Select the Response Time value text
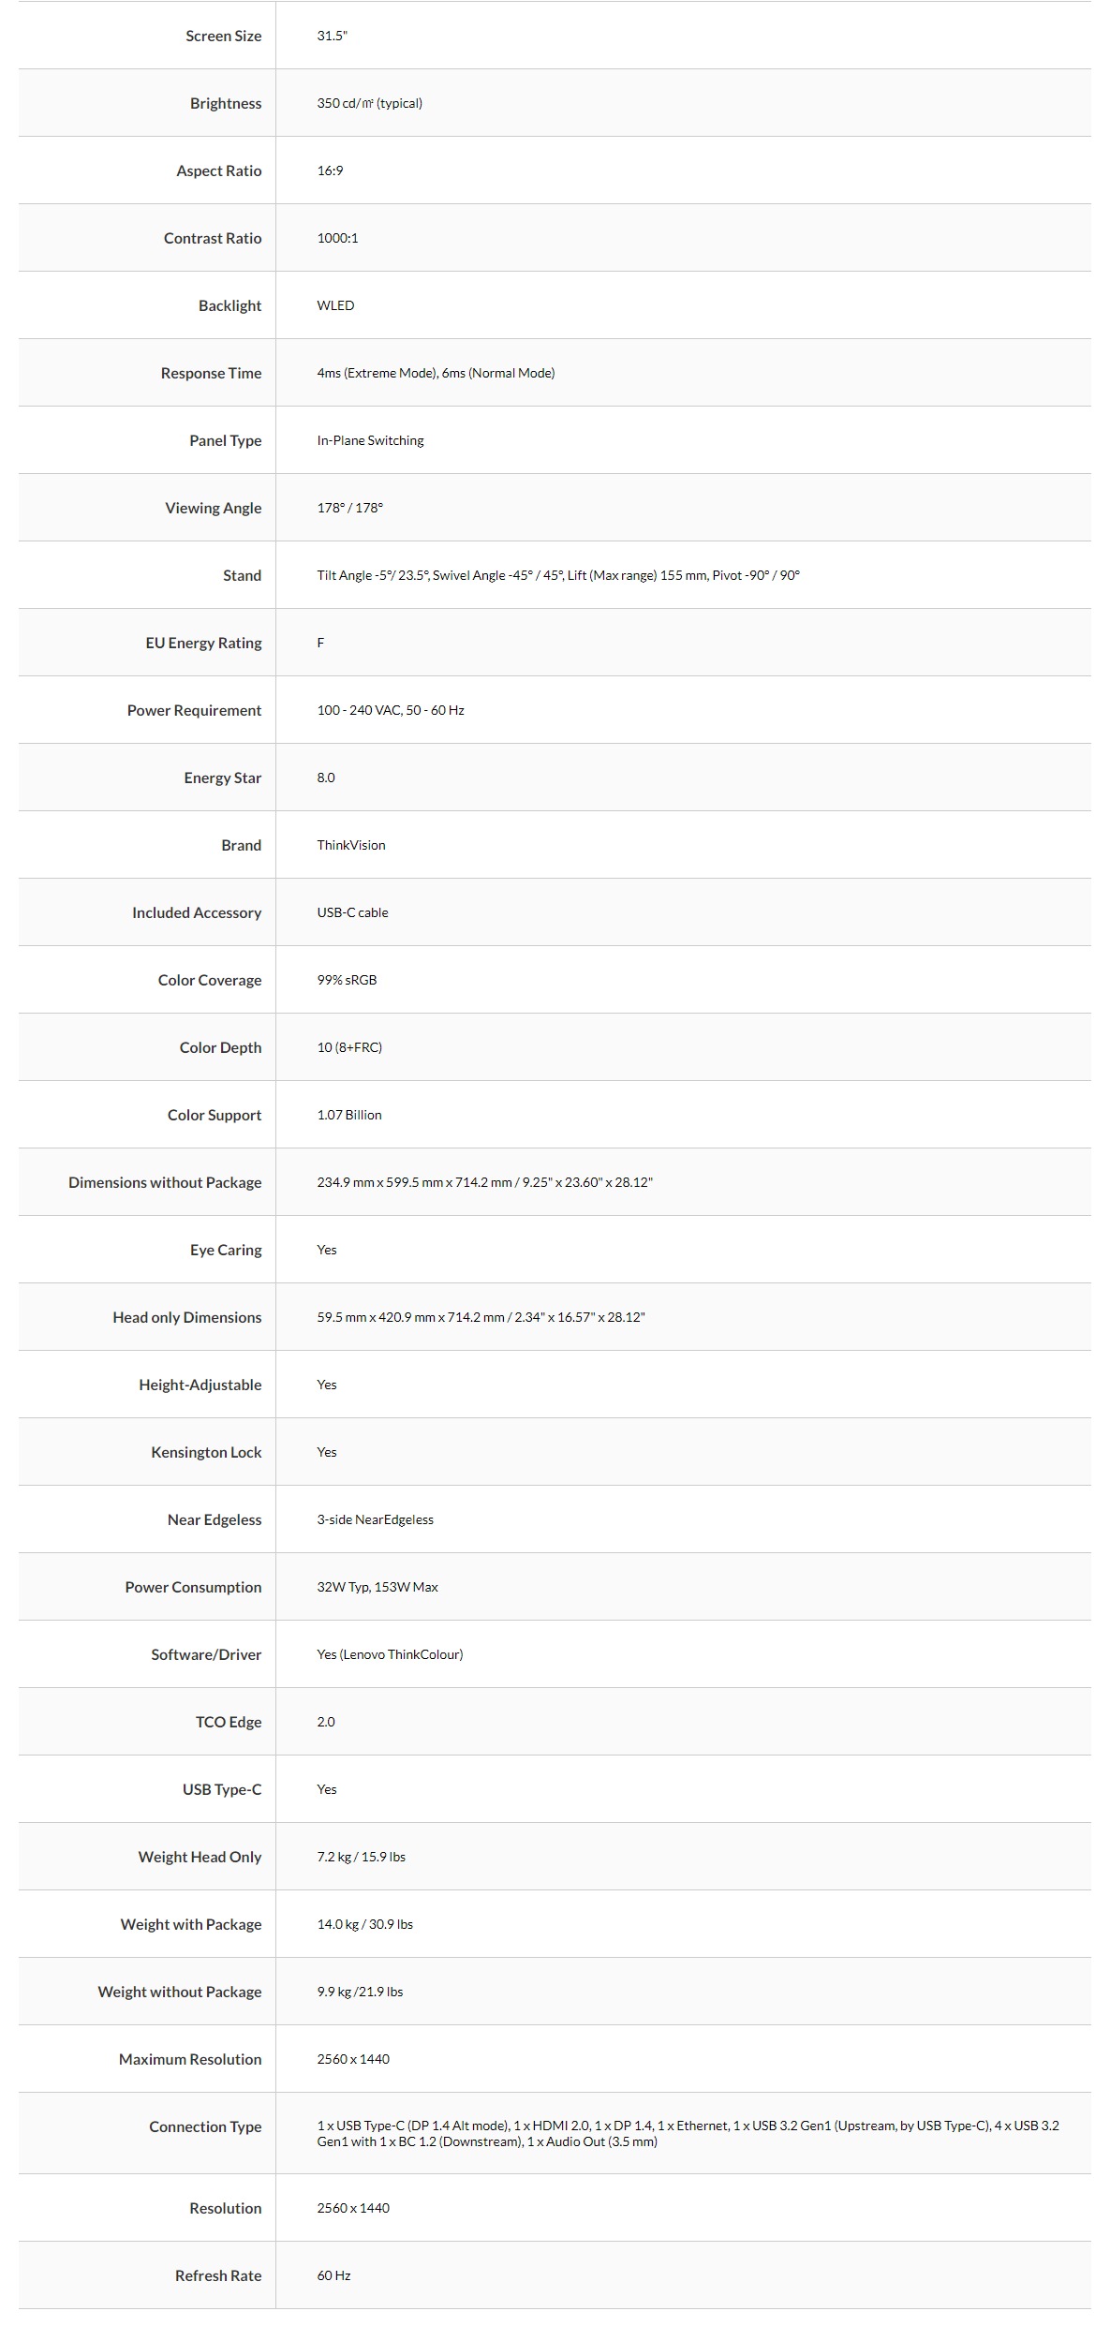1110x2326 pixels. tap(436, 373)
